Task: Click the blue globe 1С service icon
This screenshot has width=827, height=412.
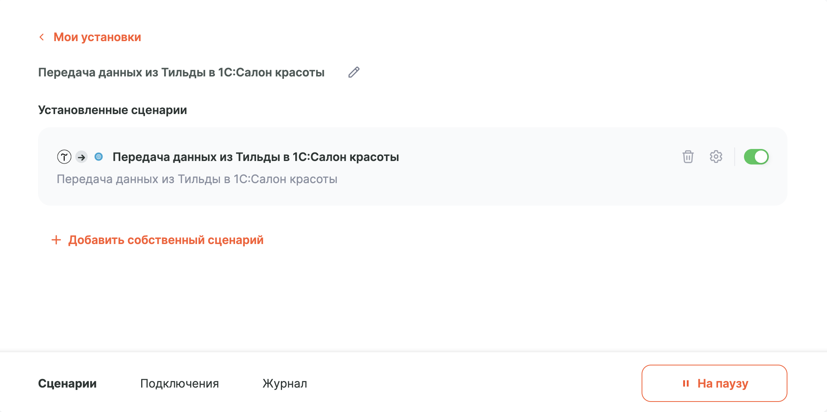Action: (x=99, y=157)
